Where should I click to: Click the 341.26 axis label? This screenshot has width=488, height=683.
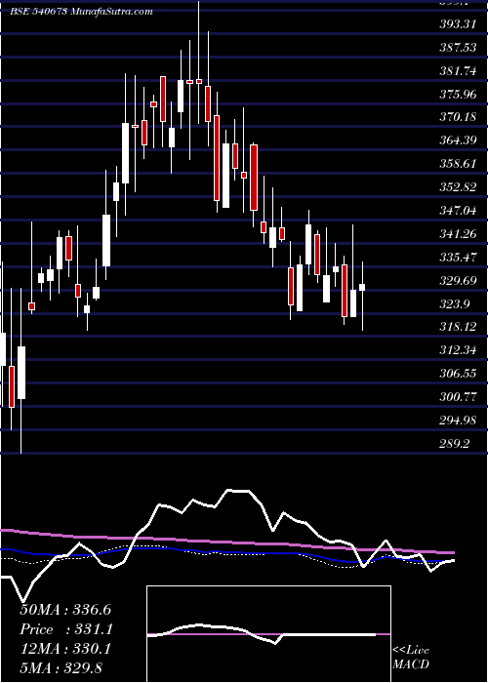458,234
